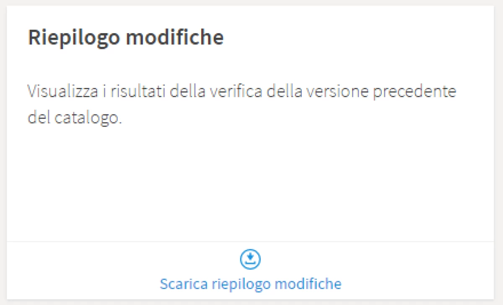Choose the download glyph under the divider
Image resolution: width=503 pixels, height=305 pixels.
(x=250, y=259)
